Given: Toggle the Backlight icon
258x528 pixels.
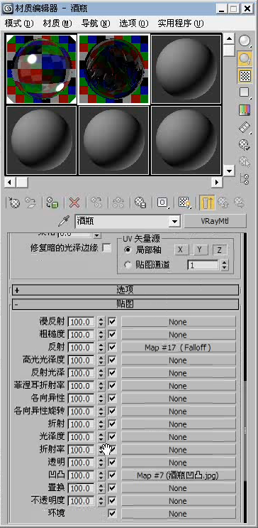Looking at the screenshot, I should pyautogui.click(x=245, y=58).
